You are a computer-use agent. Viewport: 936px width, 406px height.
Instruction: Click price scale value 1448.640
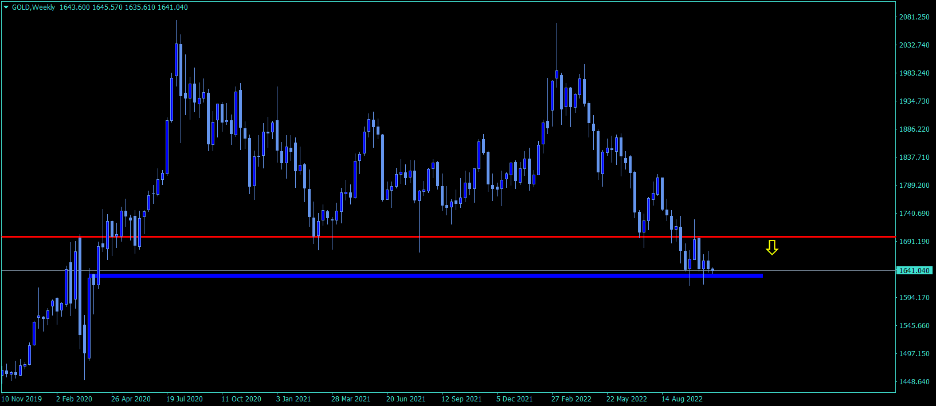pos(914,382)
